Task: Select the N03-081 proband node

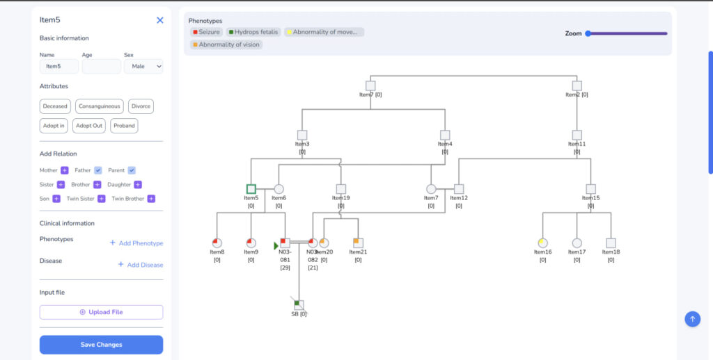Action: point(285,243)
